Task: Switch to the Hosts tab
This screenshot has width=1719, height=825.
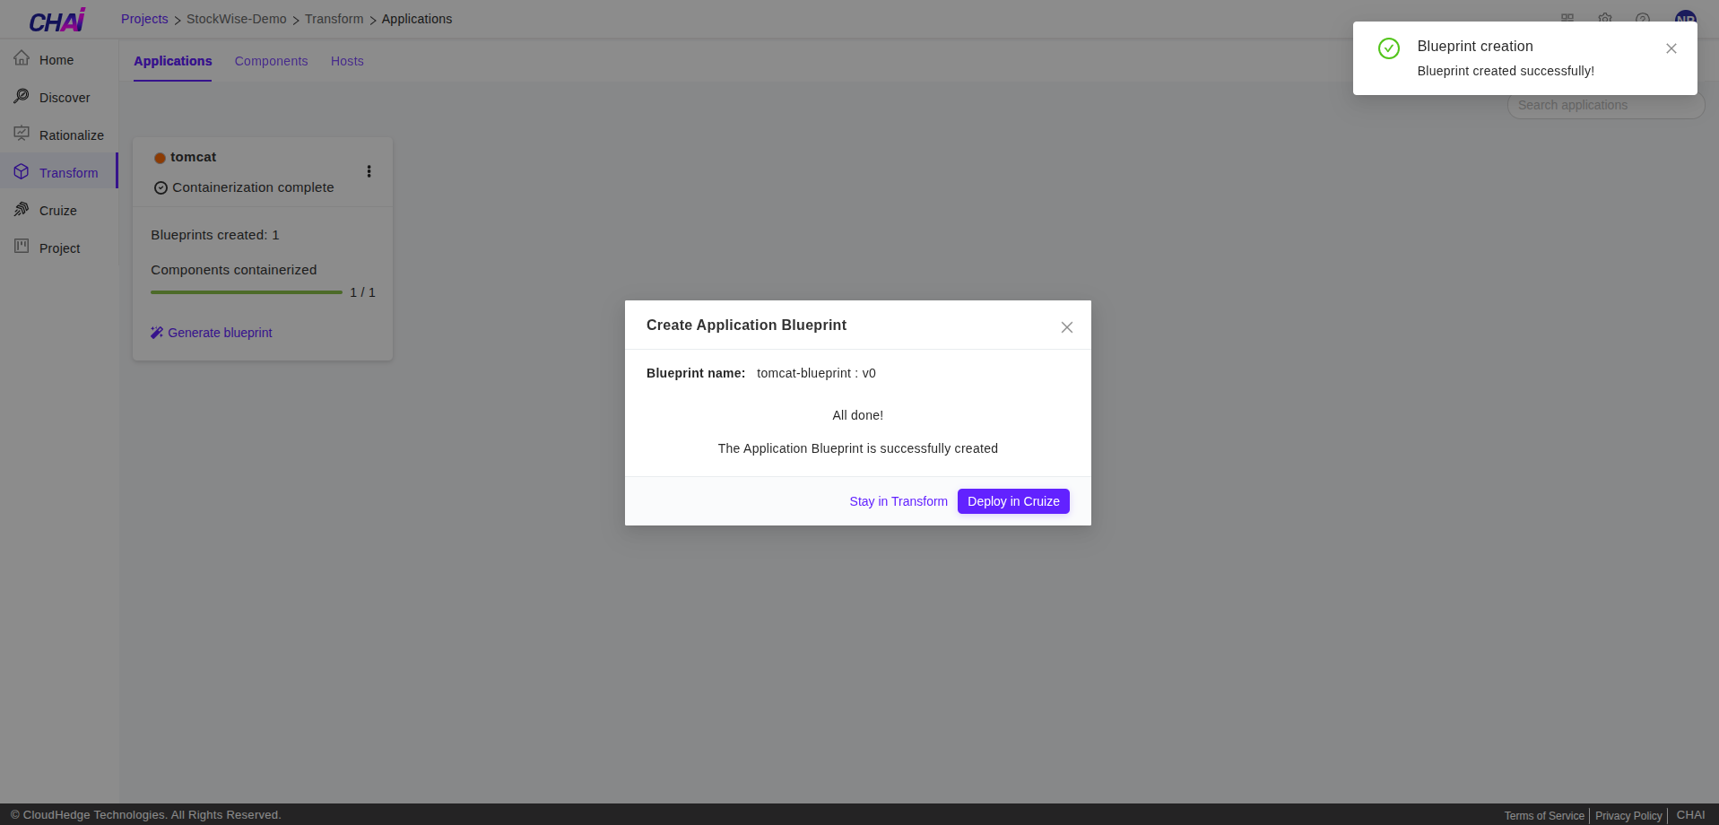Action: 347,61
